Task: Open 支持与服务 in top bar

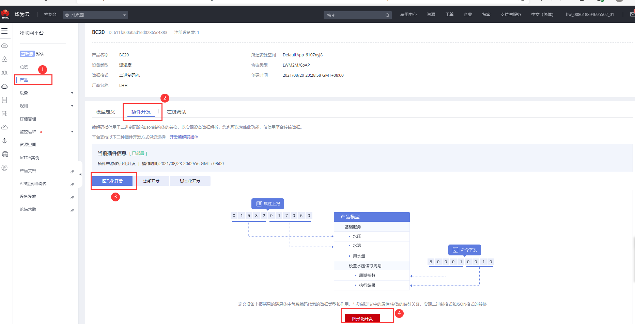Action: (x=511, y=15)
